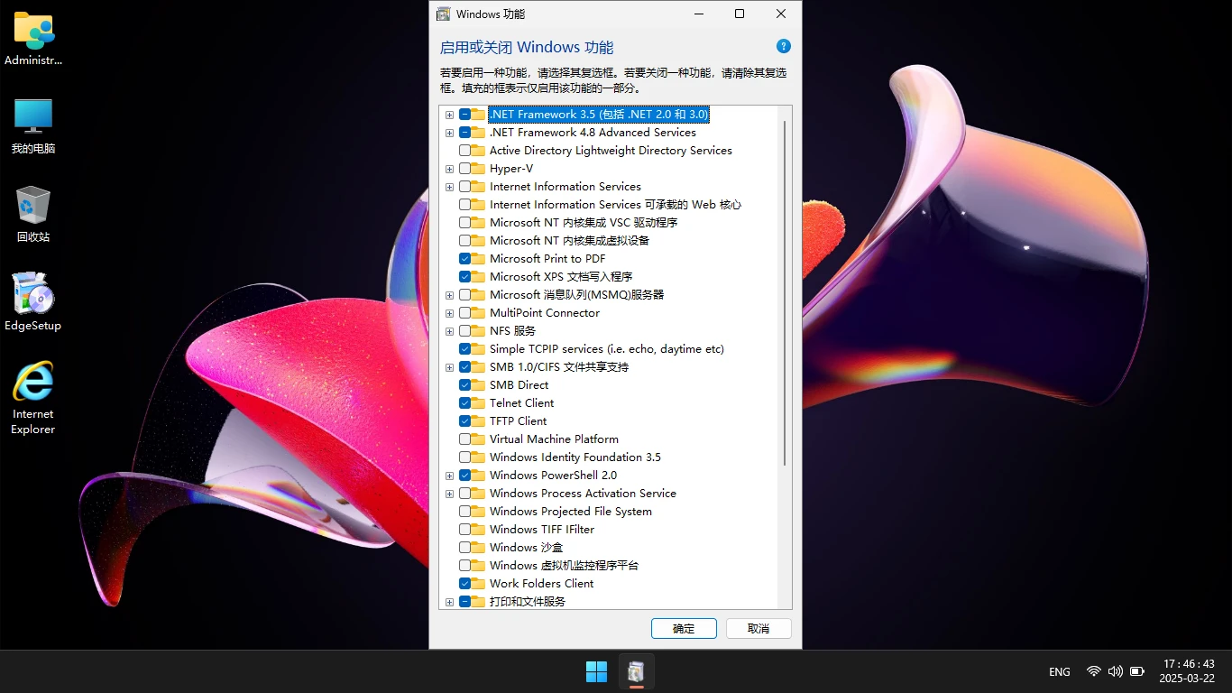Enable the Windows 沙盒 checkbox

464,548
